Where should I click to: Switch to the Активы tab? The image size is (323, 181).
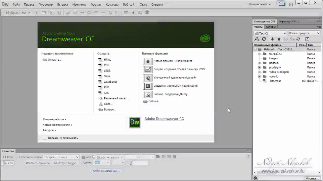[270, 27]
